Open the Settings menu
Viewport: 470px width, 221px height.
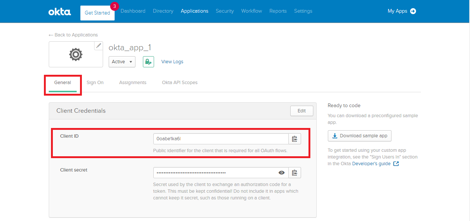click(303, 11)
